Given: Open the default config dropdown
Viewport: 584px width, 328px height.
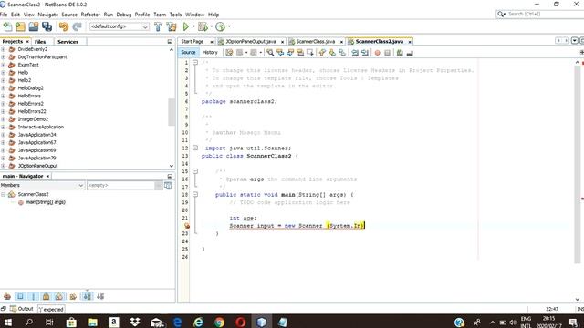Looking at the screenshot, I should (120, 26).
